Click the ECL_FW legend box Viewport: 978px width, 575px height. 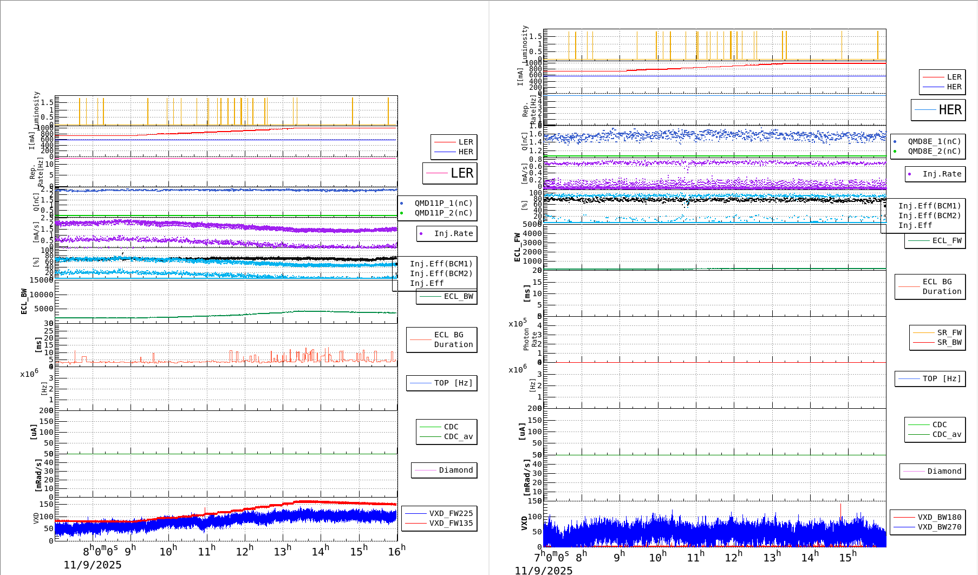935,240
